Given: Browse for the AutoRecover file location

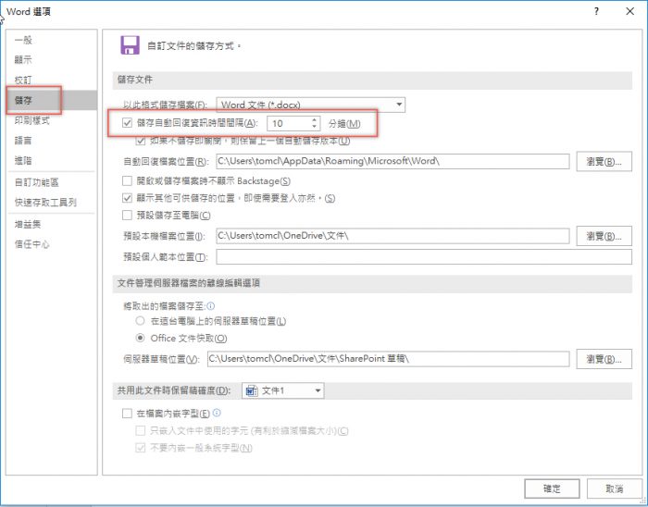Looking at the screenshot, I should (x=604, y=161).
